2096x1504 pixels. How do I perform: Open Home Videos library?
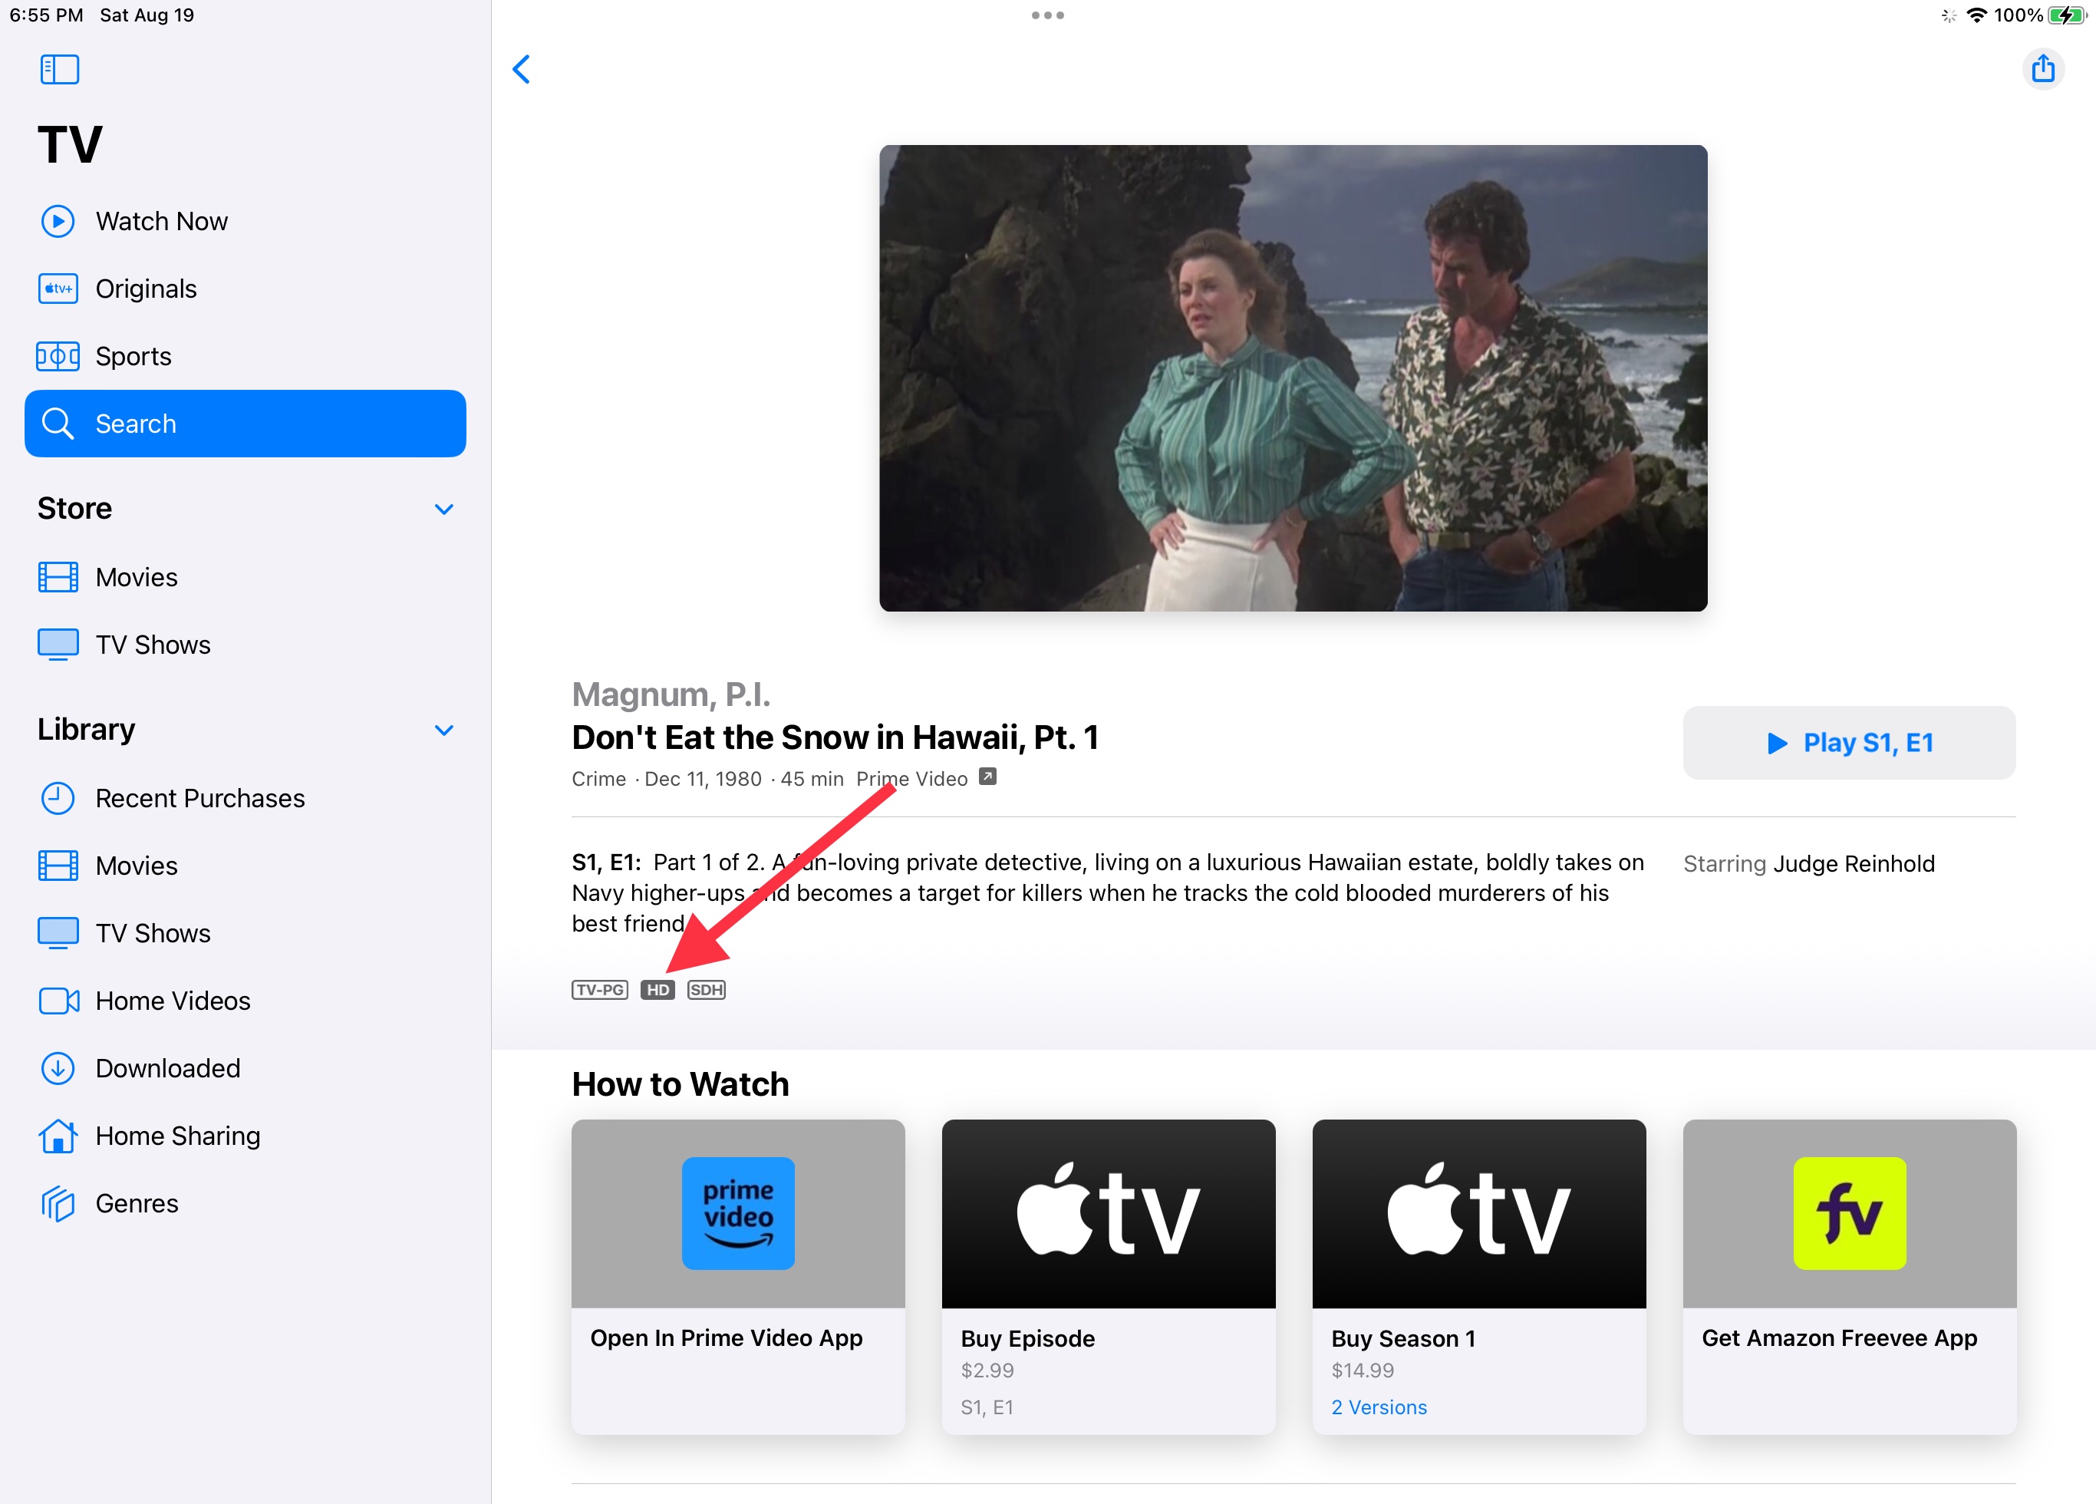click(x=173, y=1000)
